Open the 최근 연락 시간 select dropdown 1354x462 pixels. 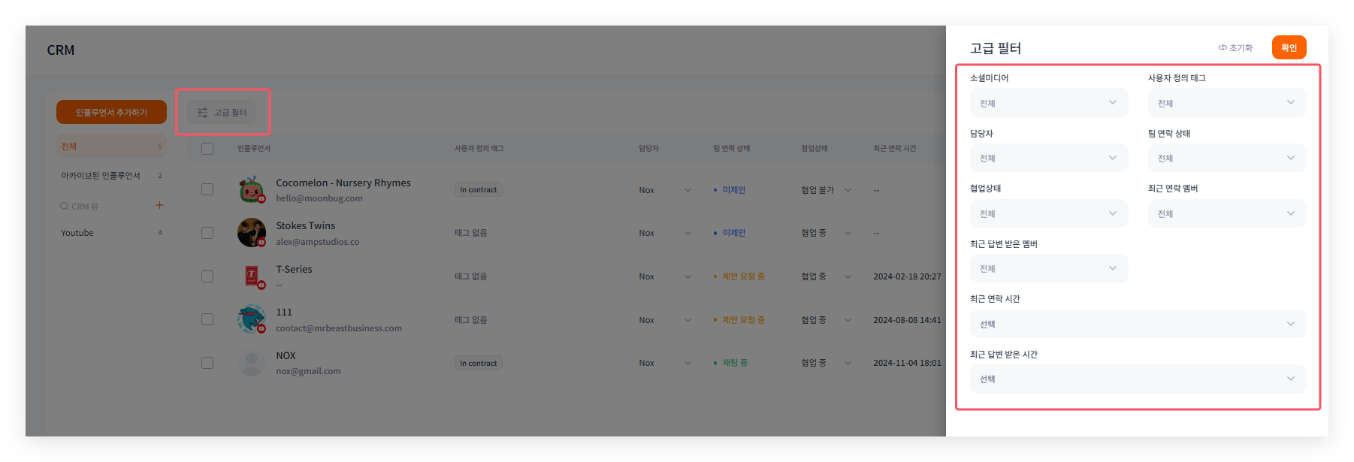(1138, 324)
